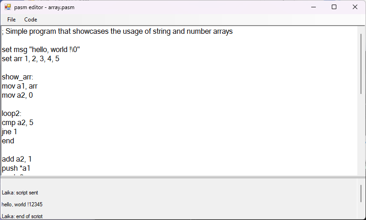Click 'hello, world !12345' output line
The image size is (366, 220).
coord(22,204)
